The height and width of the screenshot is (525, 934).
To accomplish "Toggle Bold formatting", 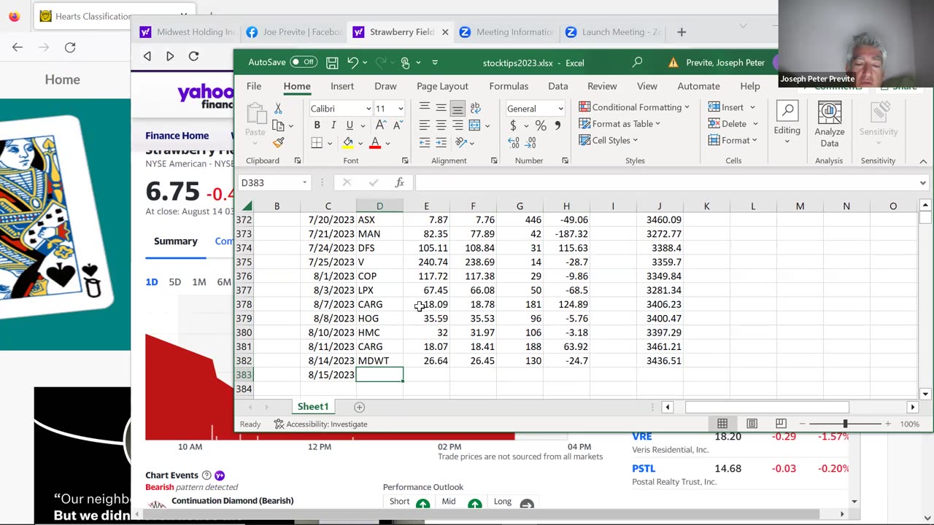I will point(317,125).
